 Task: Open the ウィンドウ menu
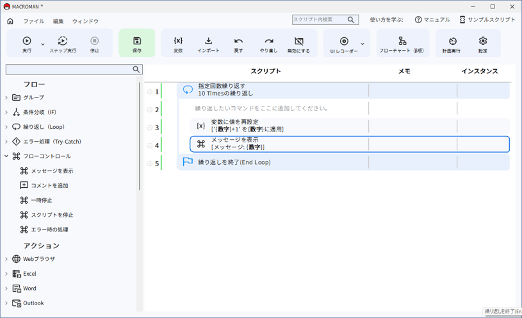85,21
